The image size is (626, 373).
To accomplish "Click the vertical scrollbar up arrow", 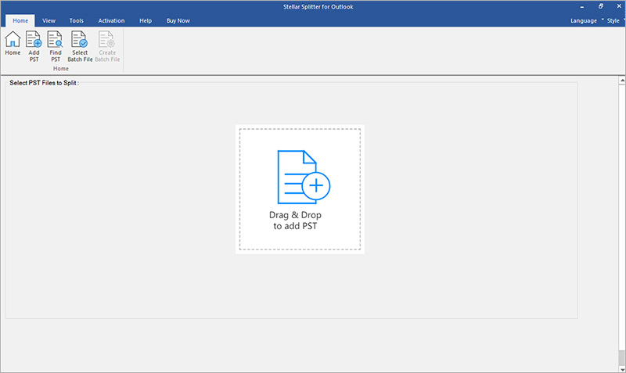I will click(621, 81).
